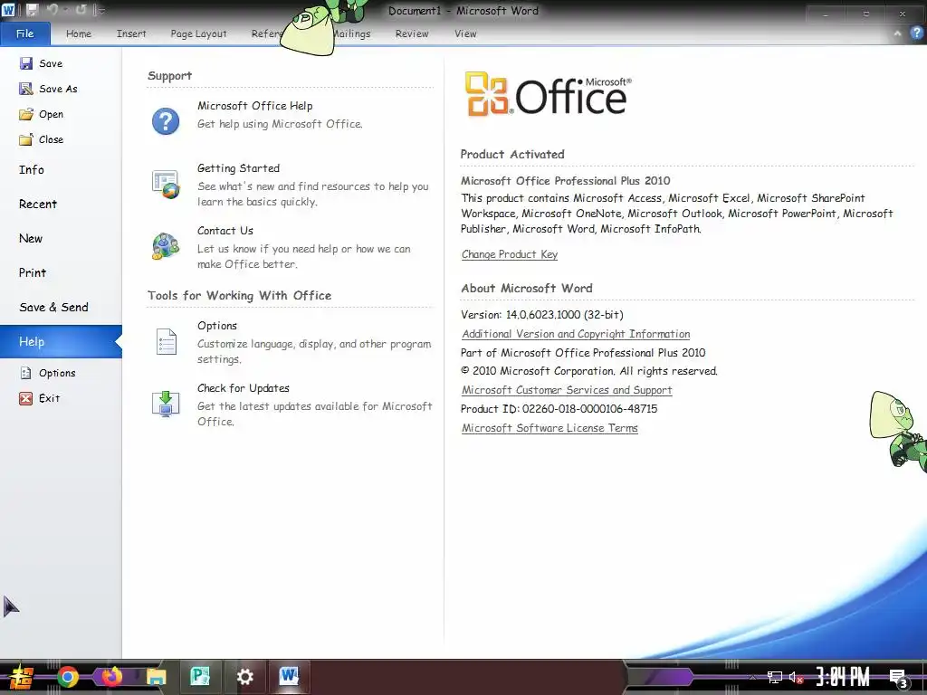927x695 pixels.
Task: Open the Page Layout ribbon tab
Action: tap(198, 33)
